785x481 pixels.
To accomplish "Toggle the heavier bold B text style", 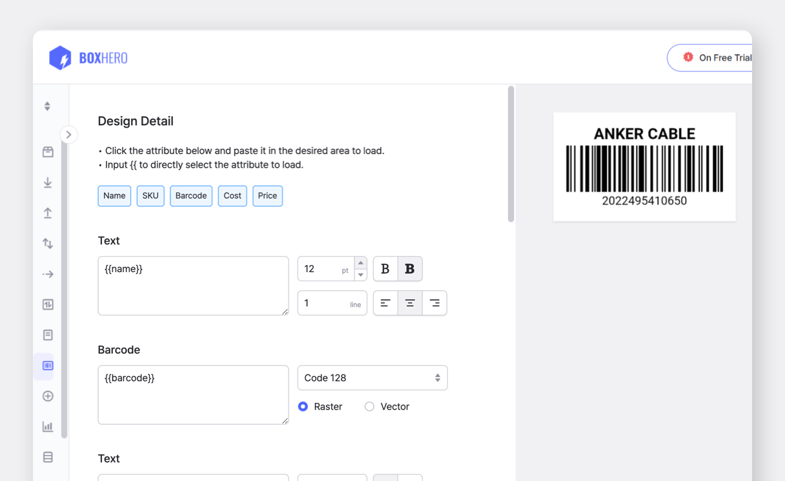I will pos(410,269).
